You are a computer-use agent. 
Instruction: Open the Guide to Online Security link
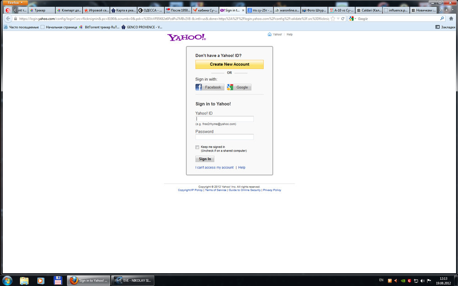click(245, 190)
